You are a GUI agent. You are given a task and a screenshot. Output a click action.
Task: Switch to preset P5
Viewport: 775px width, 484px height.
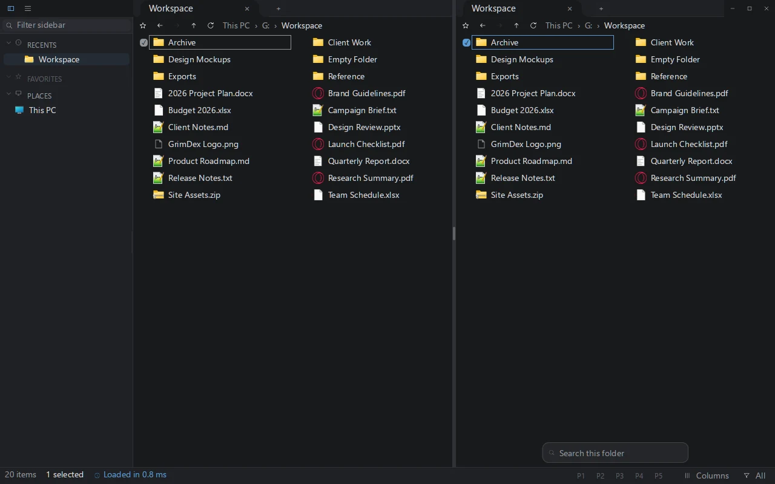coord(658,476)
